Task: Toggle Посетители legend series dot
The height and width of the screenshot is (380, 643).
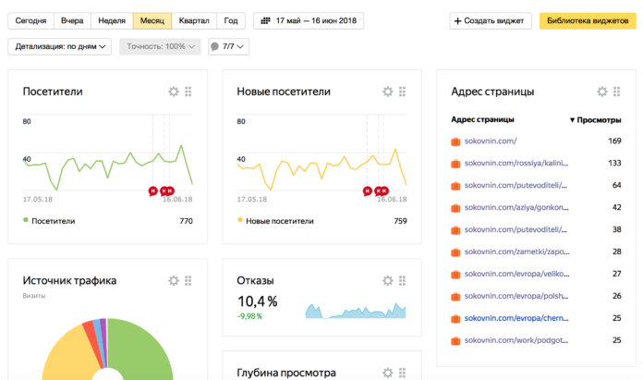Action: (x=26, y=221)
